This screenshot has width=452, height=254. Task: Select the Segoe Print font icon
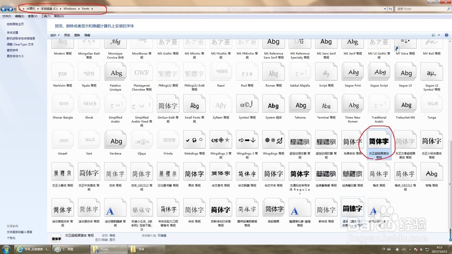pyautogui.click(x=353, y=72)
